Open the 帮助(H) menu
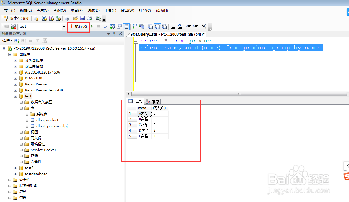Screen dimensions: 349x202 [162, 10]
